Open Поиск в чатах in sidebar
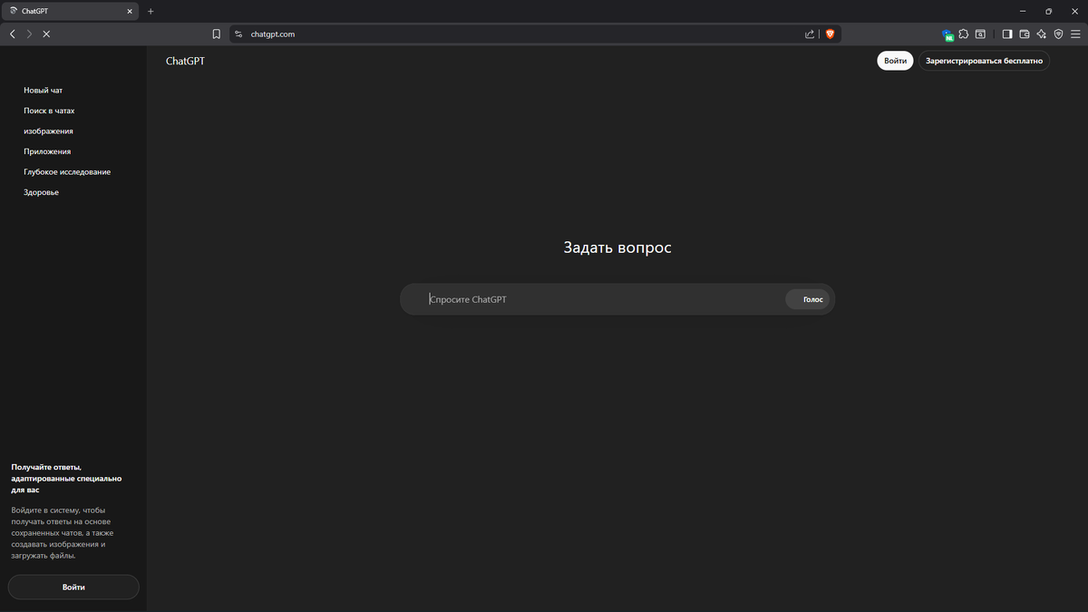This screenshot has width=1088, height=612. pos(49,111)
